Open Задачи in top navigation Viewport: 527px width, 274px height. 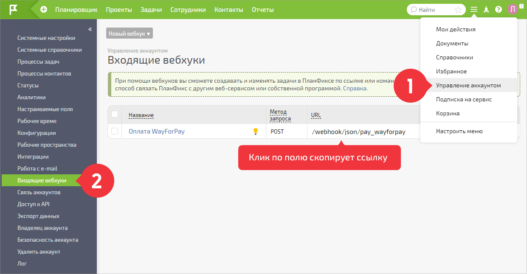(x=151, y=9)
